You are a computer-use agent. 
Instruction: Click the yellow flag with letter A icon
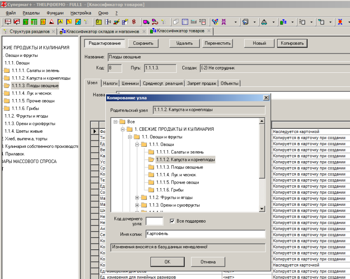click(60, 22)
